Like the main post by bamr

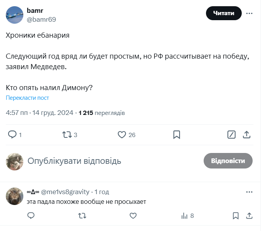click(x=122, y=135)
